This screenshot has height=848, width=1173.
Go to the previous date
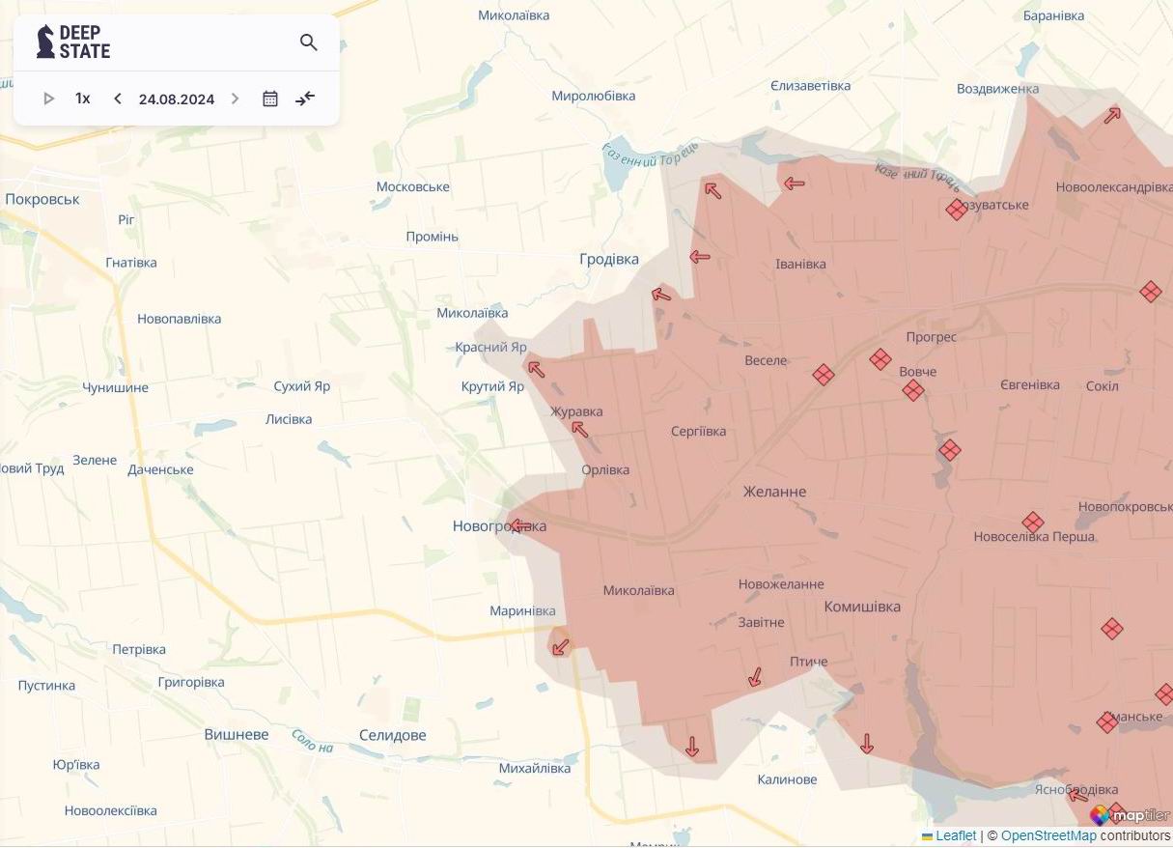(118, 99)
